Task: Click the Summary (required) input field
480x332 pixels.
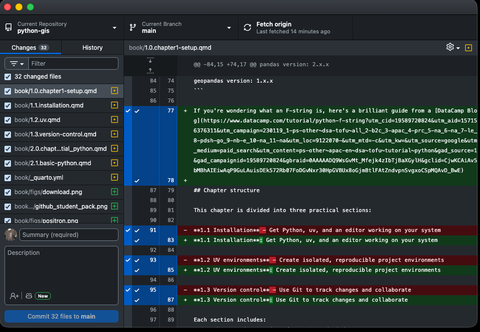Action: 69,235
